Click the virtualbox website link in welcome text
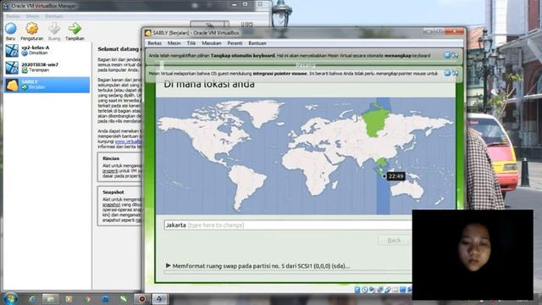Screen dimensions: 542x305 [x=128, y=141]
